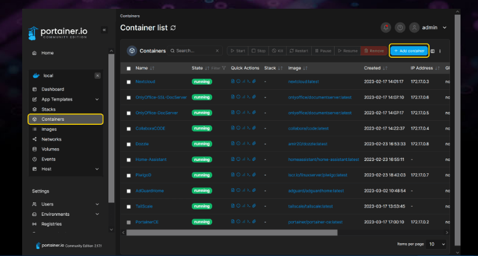
Task: Open exec console quick action for AdGuardHome
Action: pos(248,191)
